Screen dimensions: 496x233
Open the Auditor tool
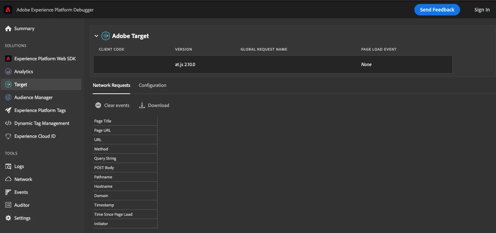41,205
